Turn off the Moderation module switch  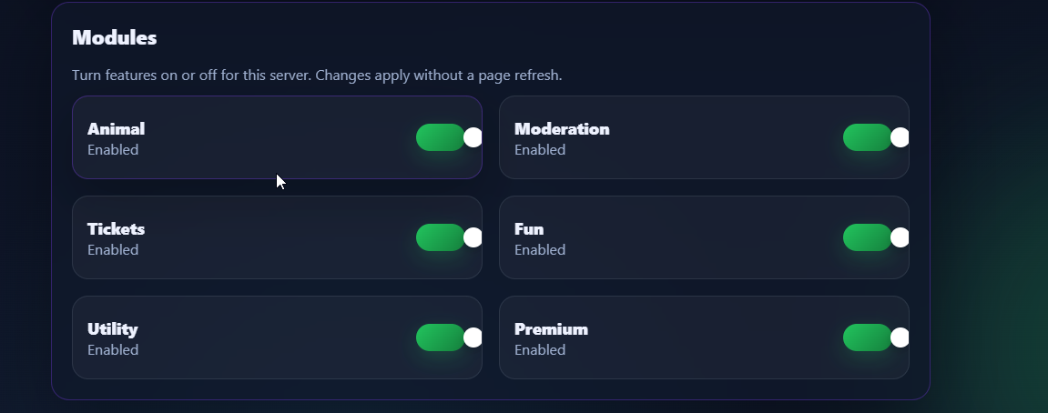click(875, 137)
